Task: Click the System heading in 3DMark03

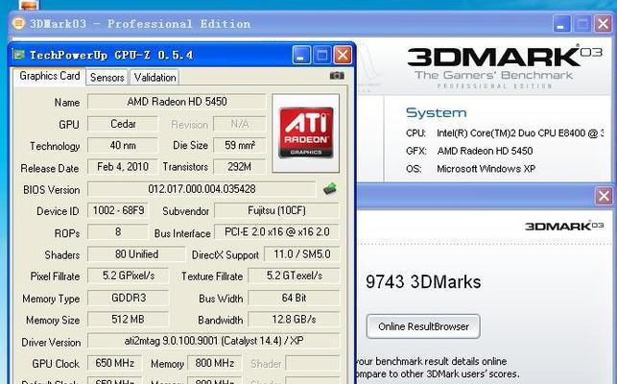Action: [x=436, y=113]
